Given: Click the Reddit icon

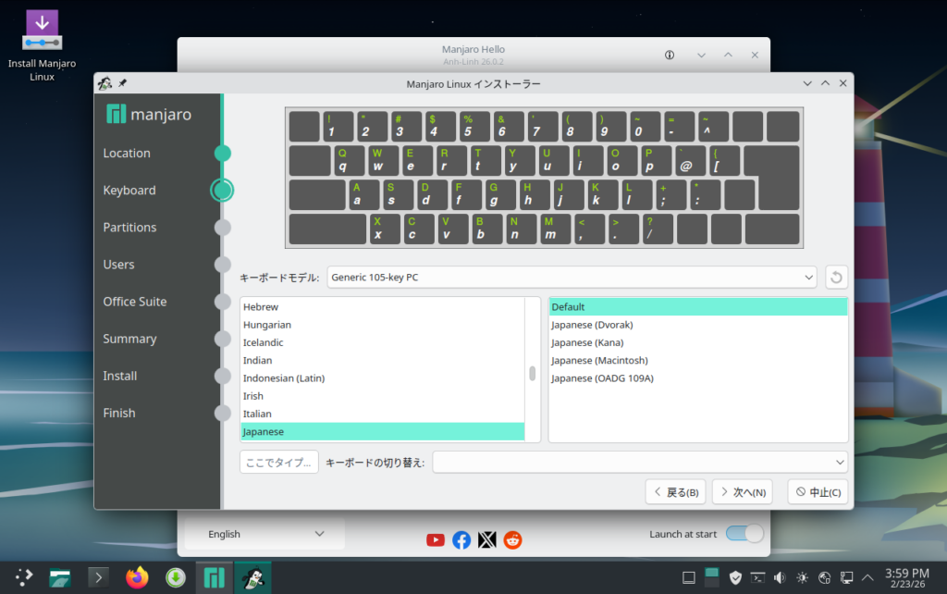Looking at the screenshot, I should [x=512, y=540].
